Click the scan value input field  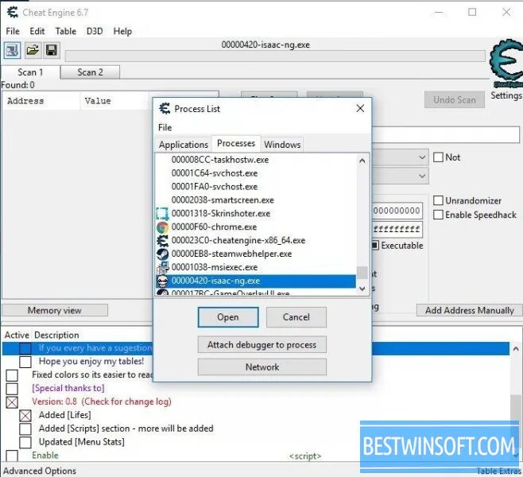pos(446,135)
